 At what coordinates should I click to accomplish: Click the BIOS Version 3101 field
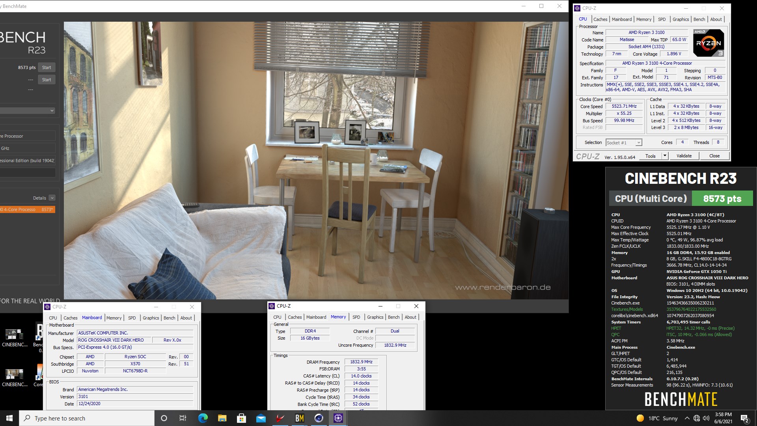(x=135, y=396)
